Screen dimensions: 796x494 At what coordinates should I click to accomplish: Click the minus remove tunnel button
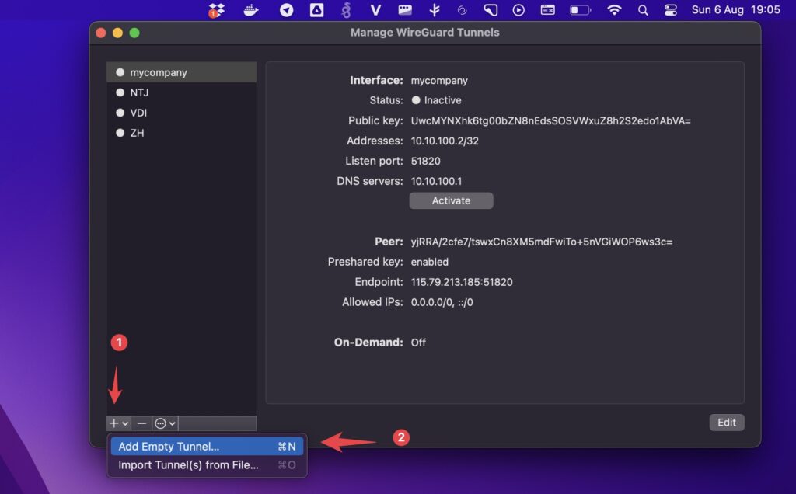pos(141,423)
